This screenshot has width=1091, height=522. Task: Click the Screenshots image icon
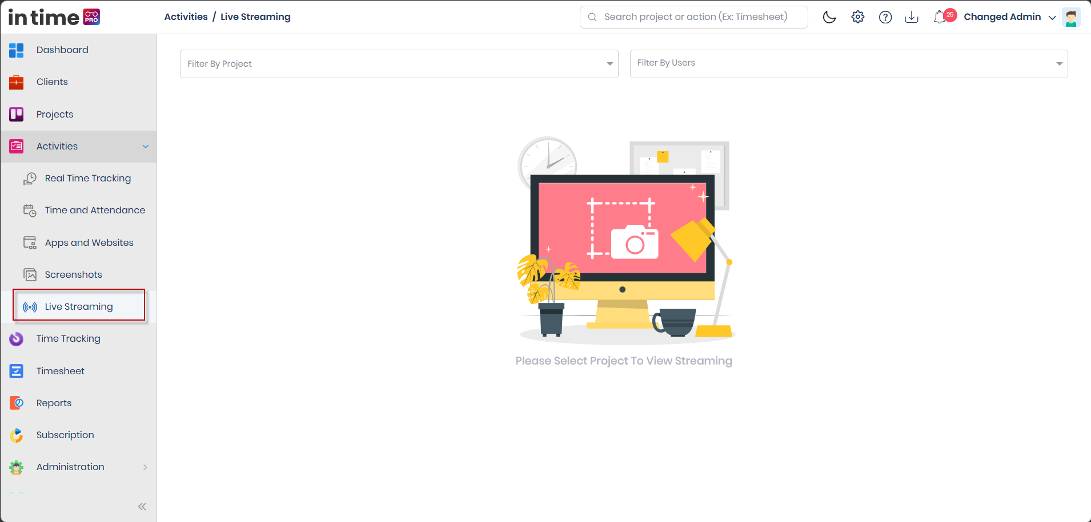coord(30,275)
